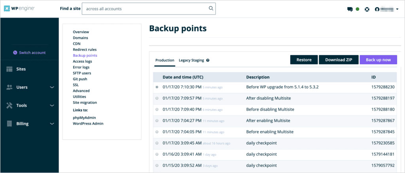Viewport: 405px width, 173px height.
Task: Select the 01/16/20 daily checkpoint radio
Action: click(157, 154)
